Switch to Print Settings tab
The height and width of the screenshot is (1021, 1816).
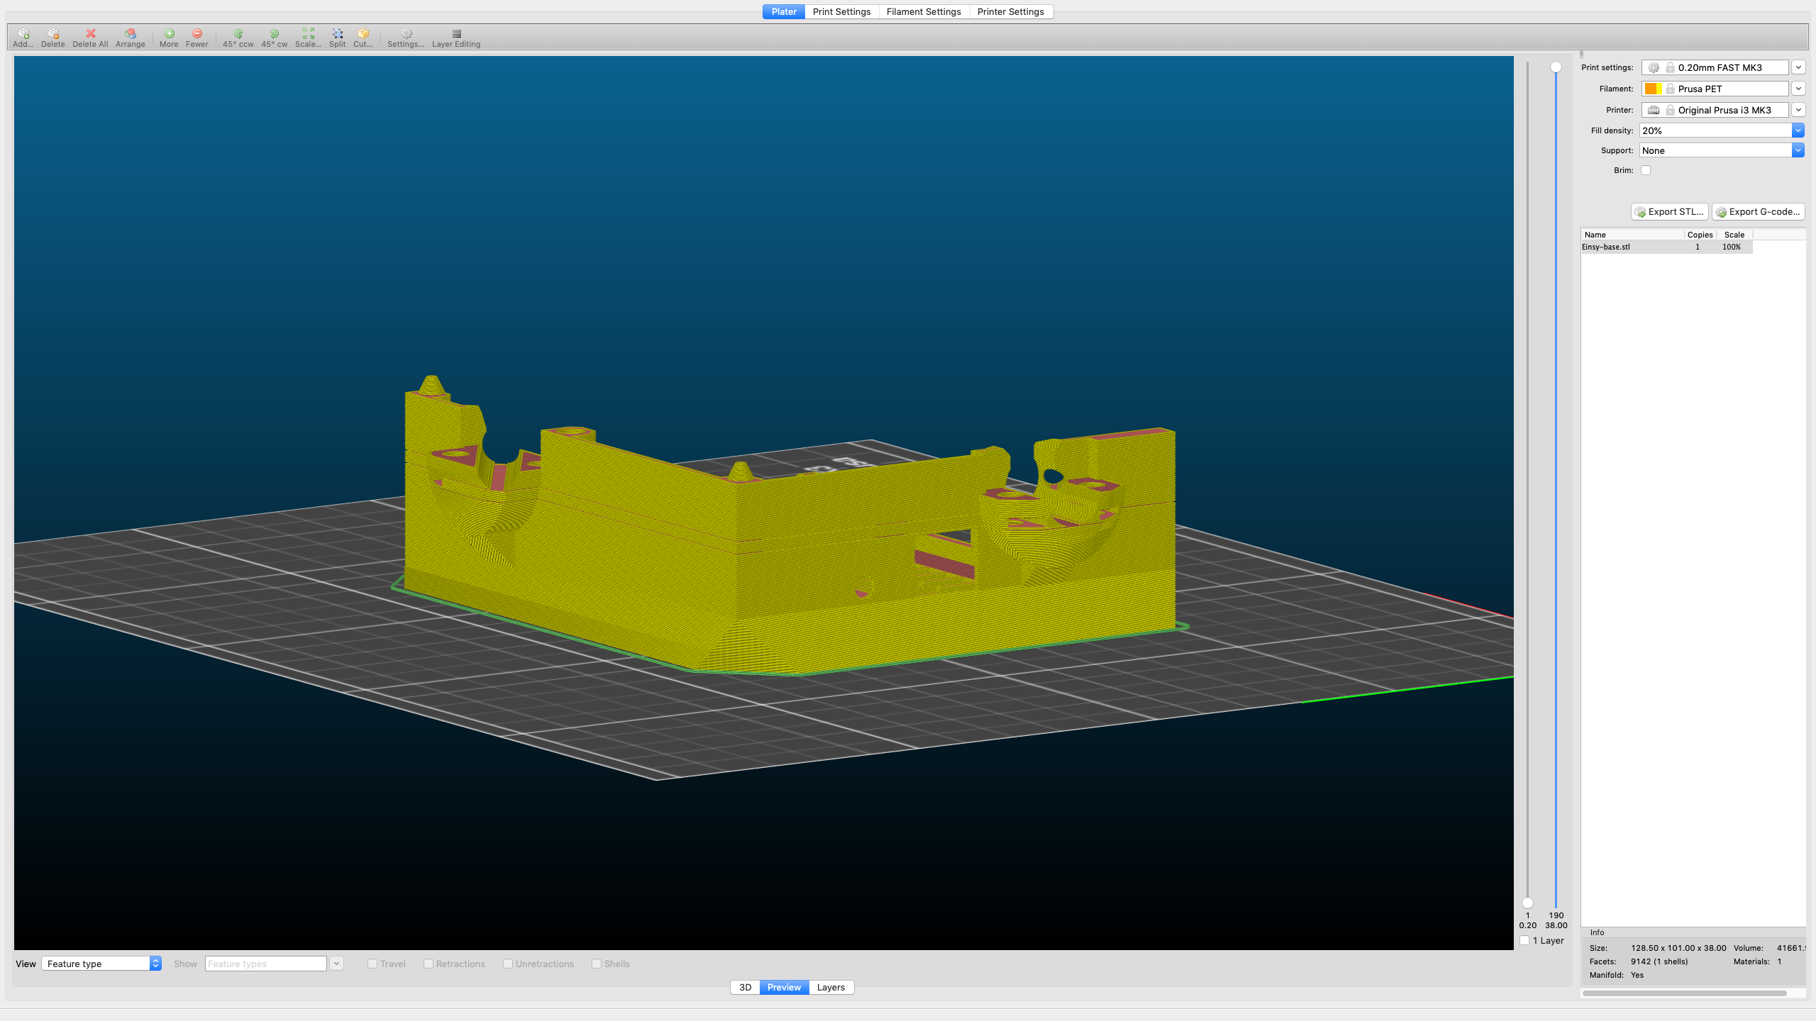pyautogui.click(x=841, y=11)
